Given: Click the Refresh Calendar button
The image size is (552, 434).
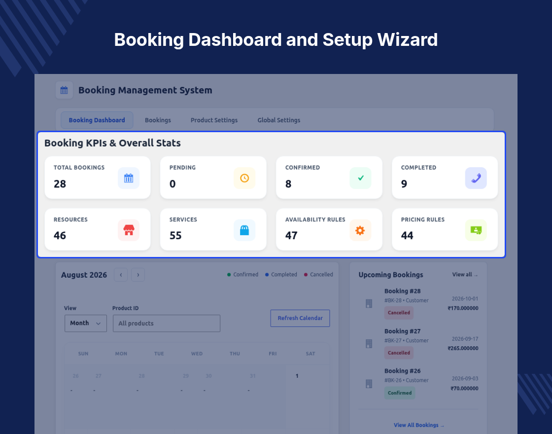Looking at the screenshot, I should click(300, 318).
